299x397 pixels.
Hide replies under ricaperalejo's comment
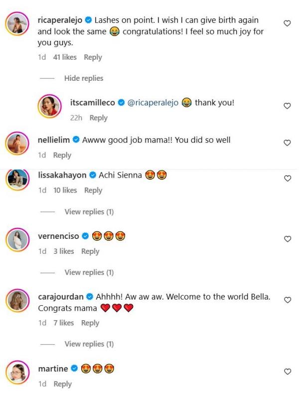(x=83, y=78)
